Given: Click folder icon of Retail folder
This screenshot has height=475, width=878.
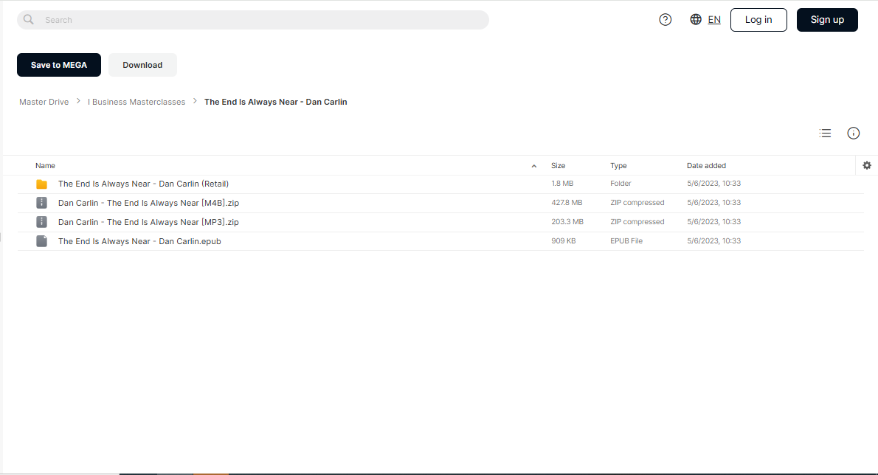Looking at the screenshot, I should 41,184.
